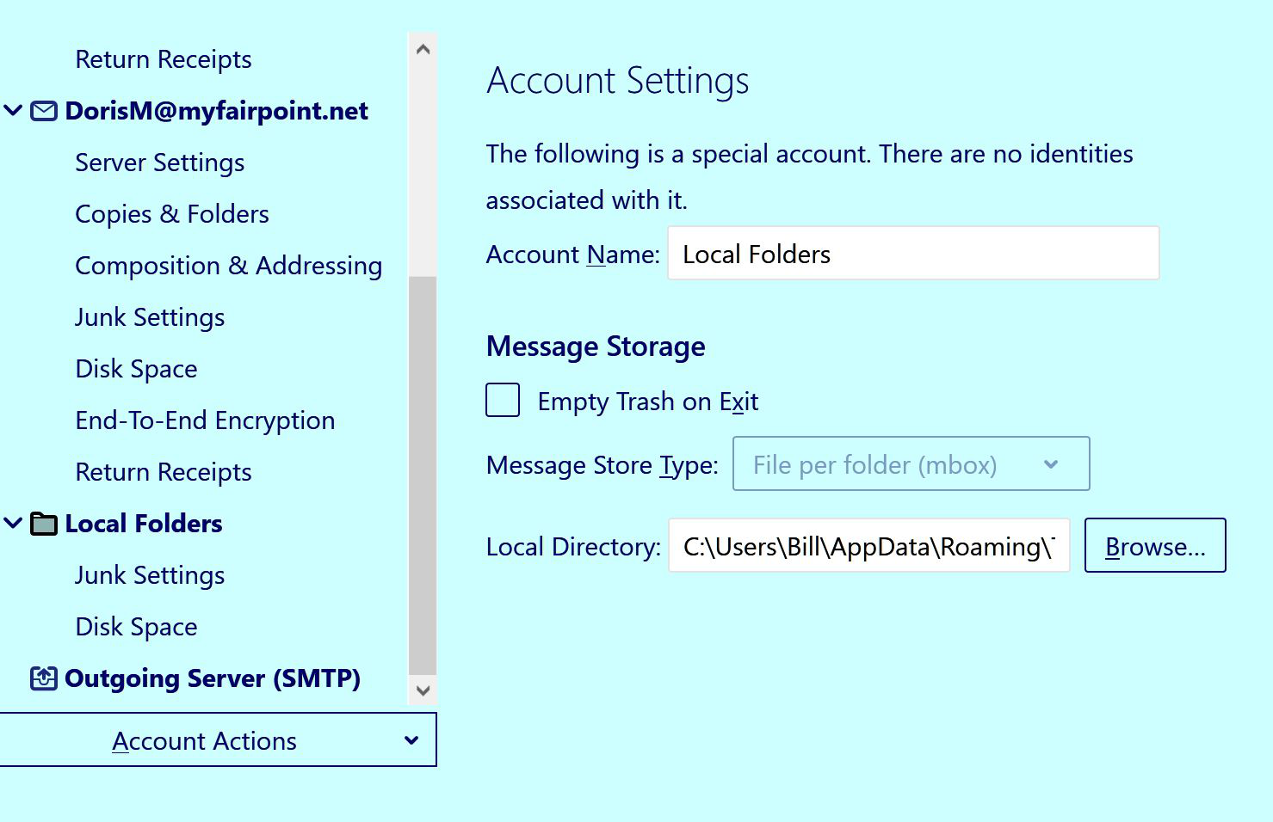
Task: Enable Empty Trash on Exit checkbox
Action: tap(503, 401)
